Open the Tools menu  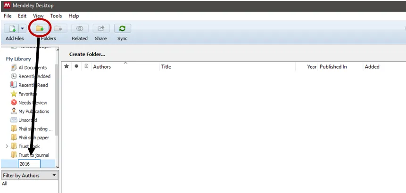[x=56, y=16]
